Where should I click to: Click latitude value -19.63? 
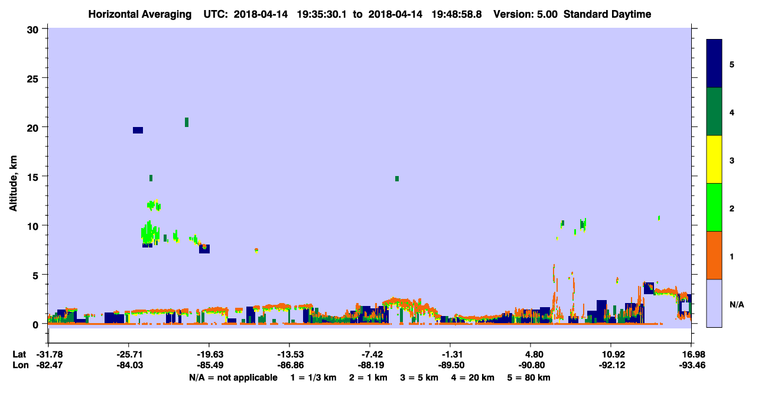pos(209,354)
